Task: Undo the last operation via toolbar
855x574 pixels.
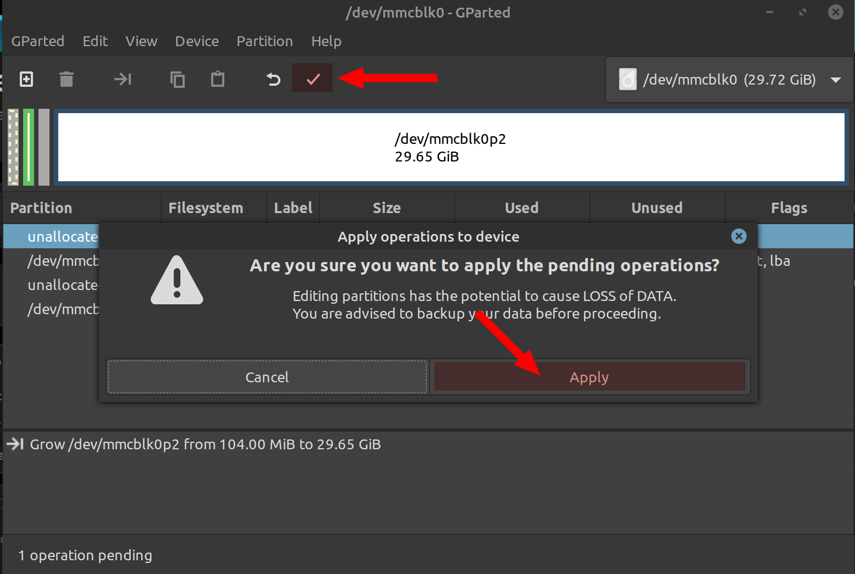Action: [x=273, y=79]
